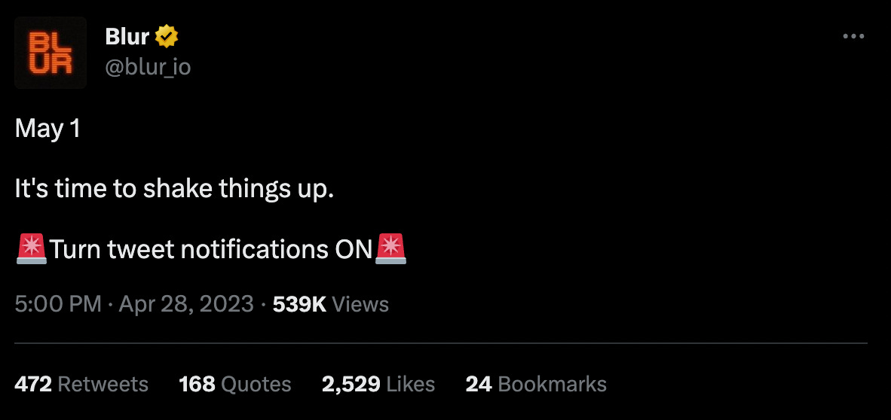The width and height of the screenshot is (891, 420).
Task: Show the 168 Quotes list
Action: [x=235, y=384]
